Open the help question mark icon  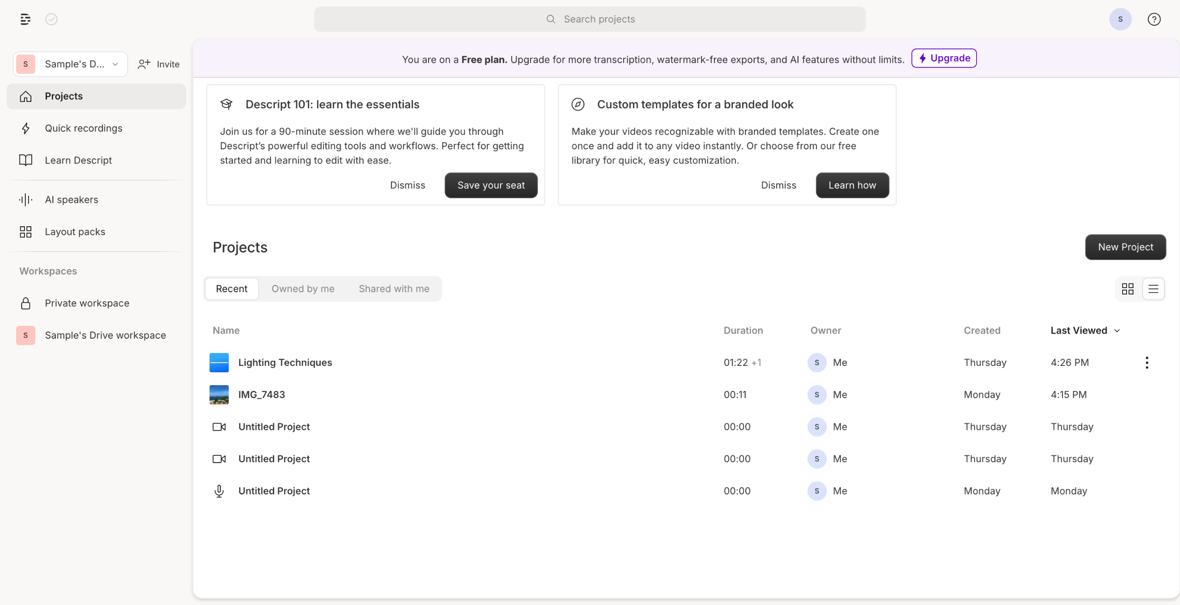coord(1154,19)
